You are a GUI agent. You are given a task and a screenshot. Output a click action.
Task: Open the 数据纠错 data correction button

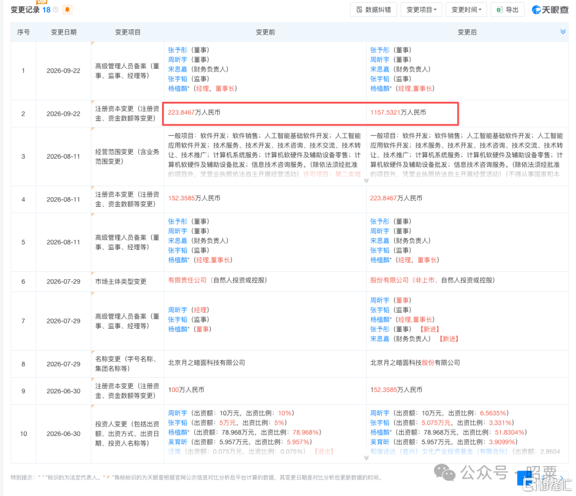pyautogui.click(x=373, y=10)
